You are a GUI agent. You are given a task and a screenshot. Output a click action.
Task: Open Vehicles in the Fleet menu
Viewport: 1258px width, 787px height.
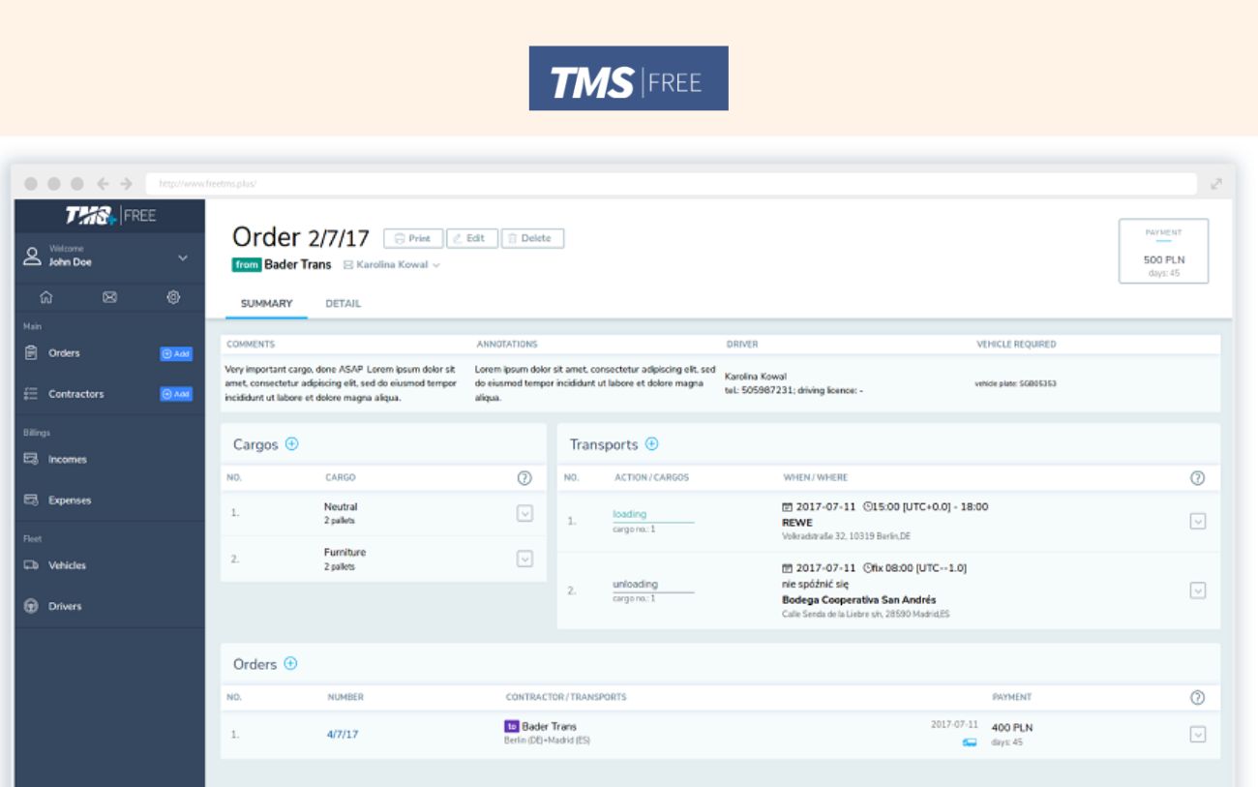coord(67,565)
